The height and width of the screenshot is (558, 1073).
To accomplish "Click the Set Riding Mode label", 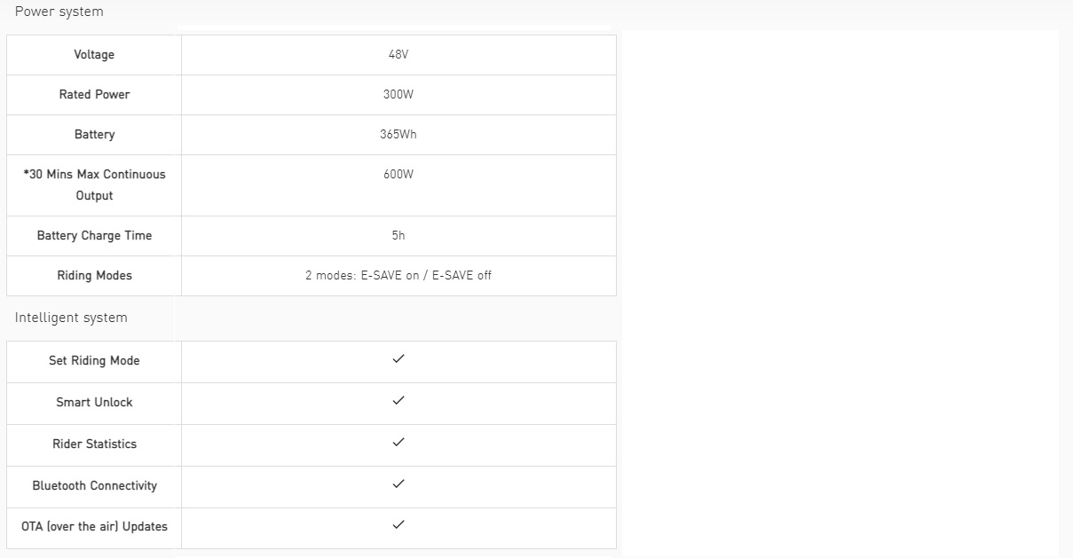I will (x=94, y=361).
